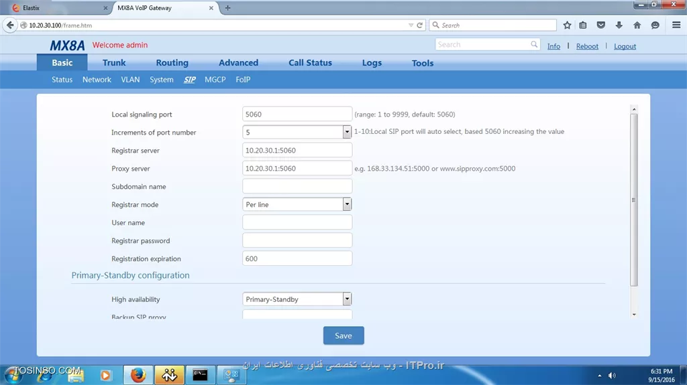
Task: Close the MX8A VoIP Gateway tab
Action: pos(211,8)
